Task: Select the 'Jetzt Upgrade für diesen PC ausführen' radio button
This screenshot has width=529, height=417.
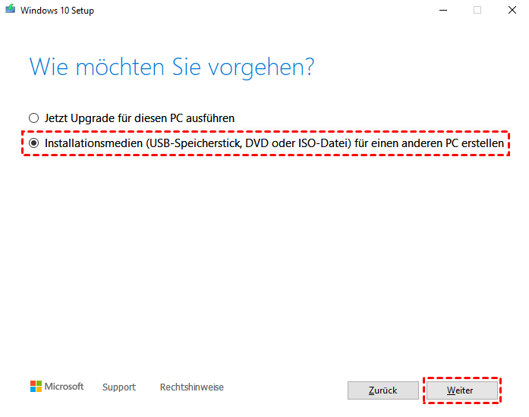Action: coord(33,118)
